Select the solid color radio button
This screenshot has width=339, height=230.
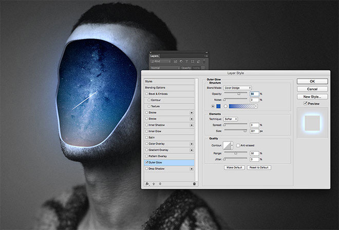[x=213, y=106]
